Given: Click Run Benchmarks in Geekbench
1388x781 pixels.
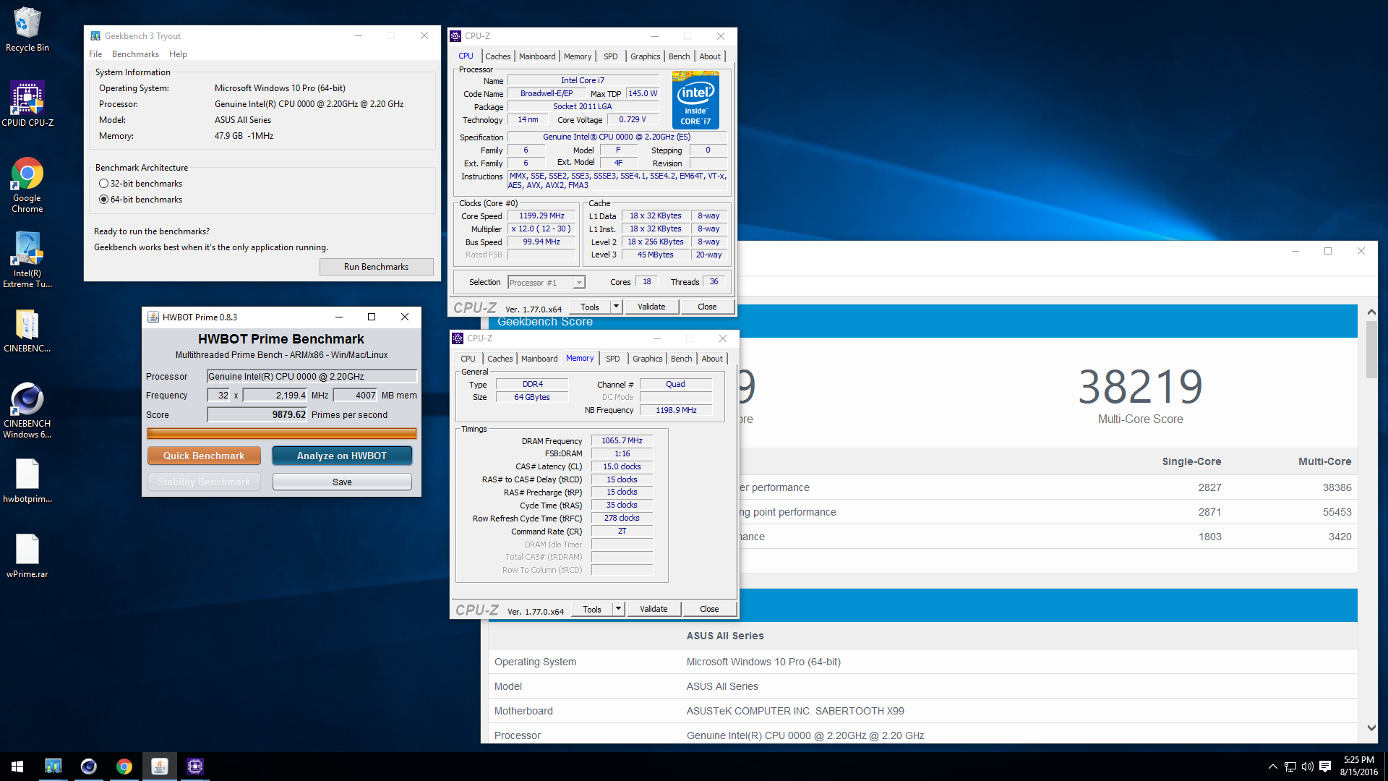Looking at the screenshot, I should coord(376,267).
